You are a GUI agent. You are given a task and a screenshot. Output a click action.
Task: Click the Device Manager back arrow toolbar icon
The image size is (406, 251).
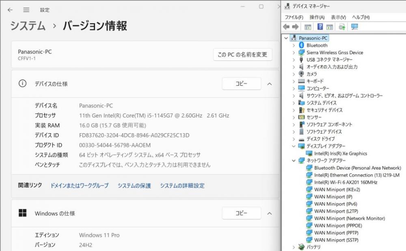pyautogui.click(x=286, y=27)
